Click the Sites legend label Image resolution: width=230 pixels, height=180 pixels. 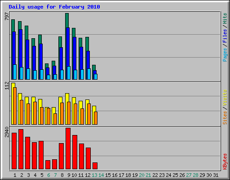tap(225, 118)
